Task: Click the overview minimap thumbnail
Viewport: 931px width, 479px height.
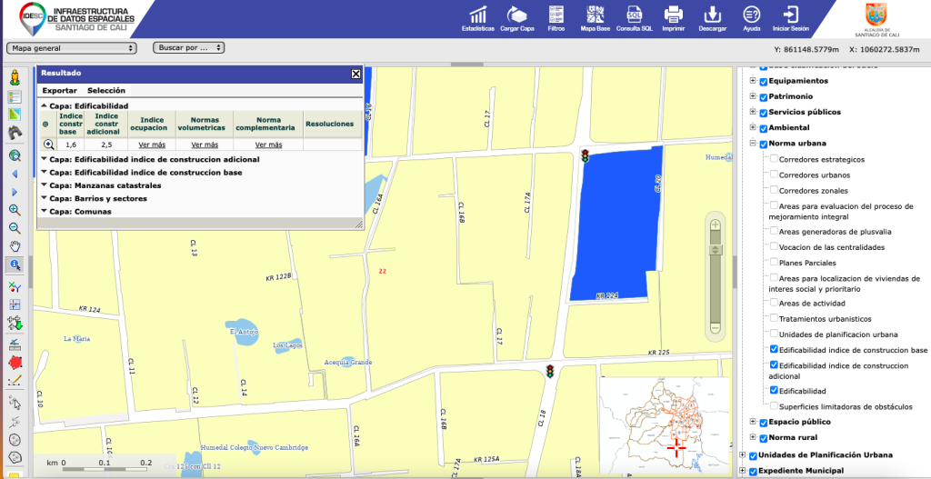Action: pos(664,424)
